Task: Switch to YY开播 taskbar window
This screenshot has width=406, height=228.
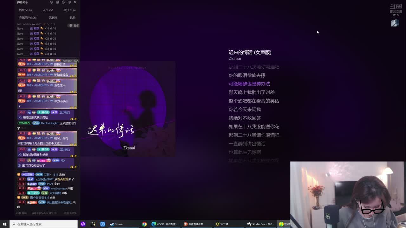Action: [x=222, y=224]
